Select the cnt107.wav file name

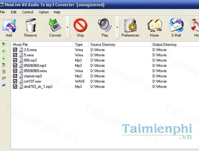click(x=33, y=81)
